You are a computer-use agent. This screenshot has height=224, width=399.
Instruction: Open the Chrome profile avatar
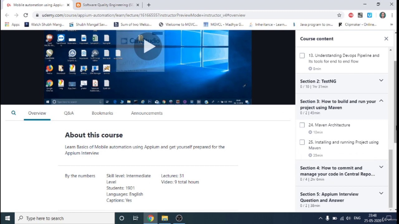383,15
